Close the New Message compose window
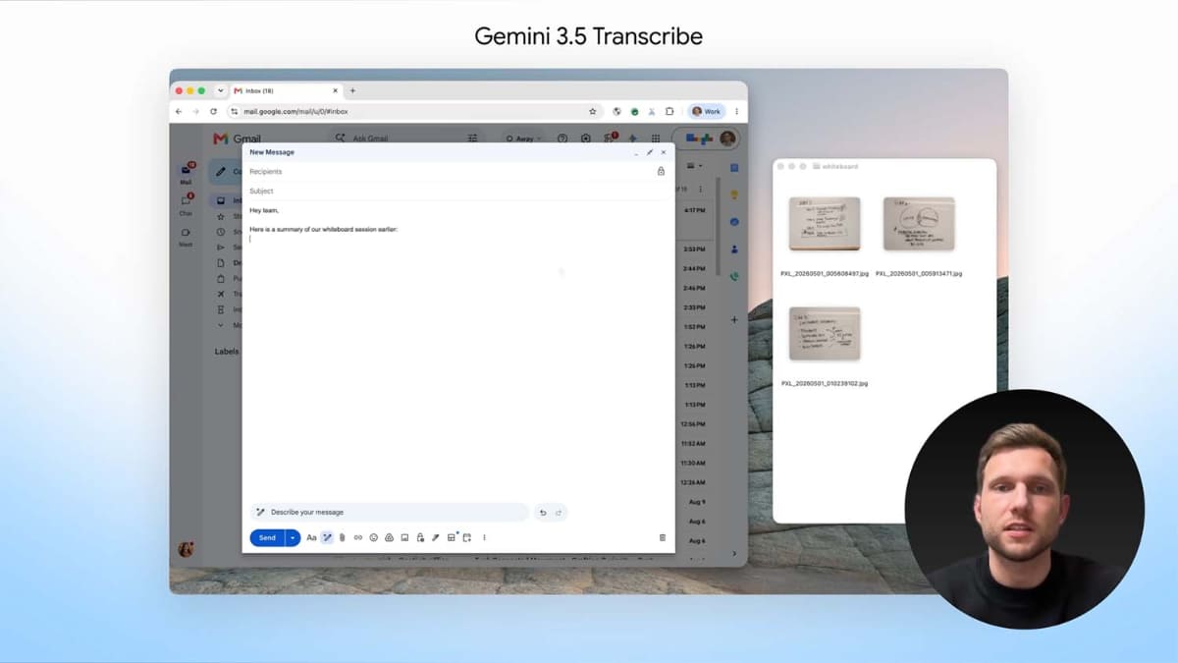Viewport: 1178px width, 663px height. pyautogui.click(x=664, y=152)
